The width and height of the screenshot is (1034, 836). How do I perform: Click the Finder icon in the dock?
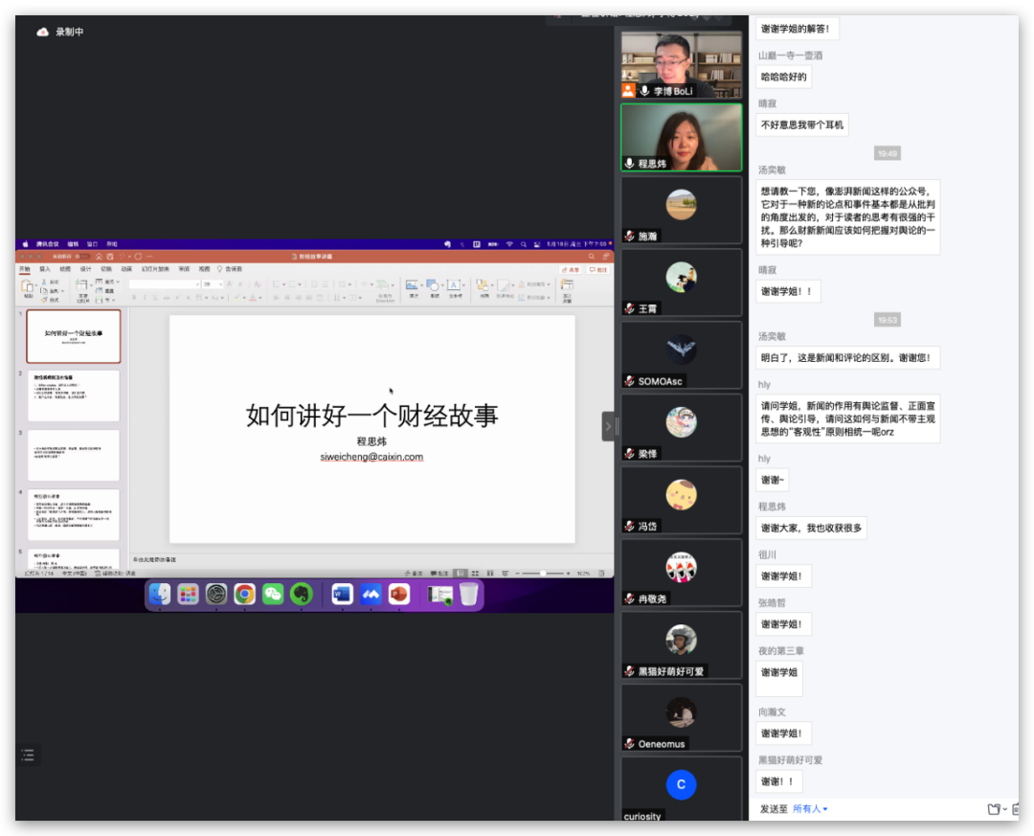159,594
